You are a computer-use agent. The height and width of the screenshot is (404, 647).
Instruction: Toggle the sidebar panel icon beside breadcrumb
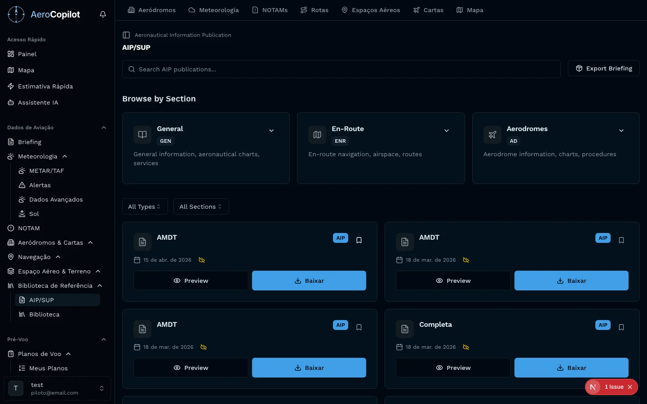point(126,35)
